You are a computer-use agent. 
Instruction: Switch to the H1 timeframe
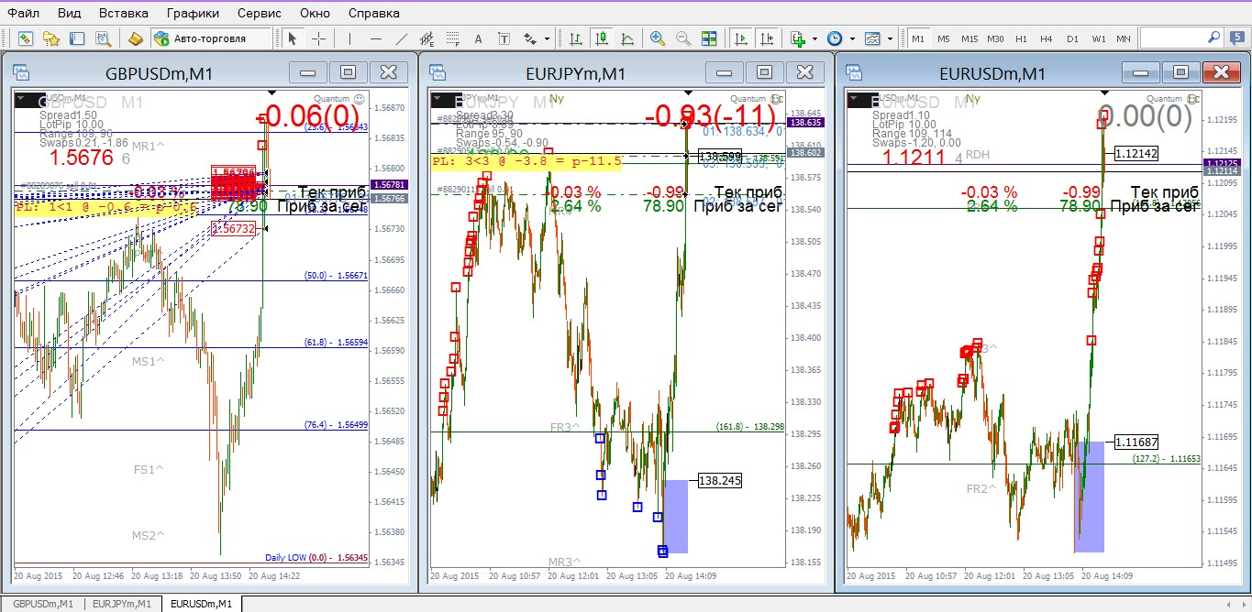pos(1021,38)
